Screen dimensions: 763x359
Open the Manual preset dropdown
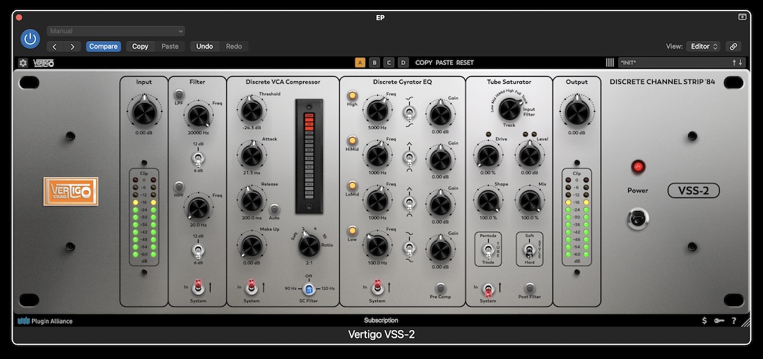tap(116, 31)
